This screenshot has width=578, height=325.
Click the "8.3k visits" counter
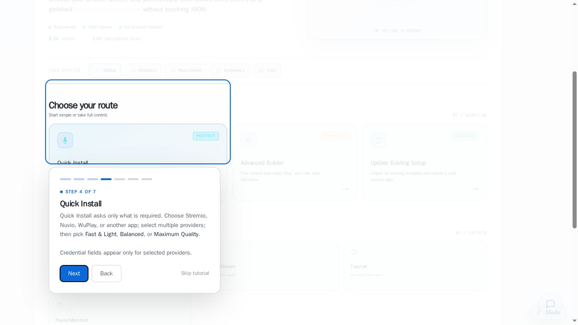pos(62,39)
